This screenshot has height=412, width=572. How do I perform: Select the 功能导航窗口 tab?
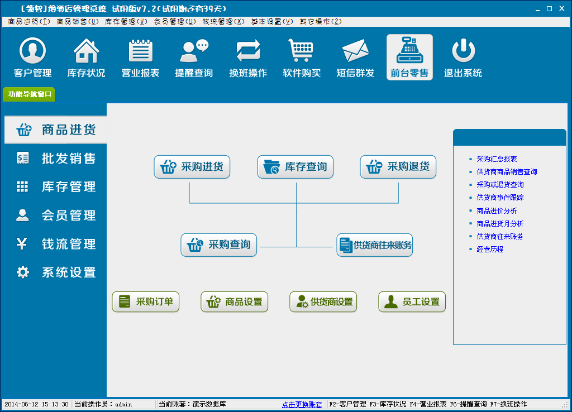[x=30, y=94]
